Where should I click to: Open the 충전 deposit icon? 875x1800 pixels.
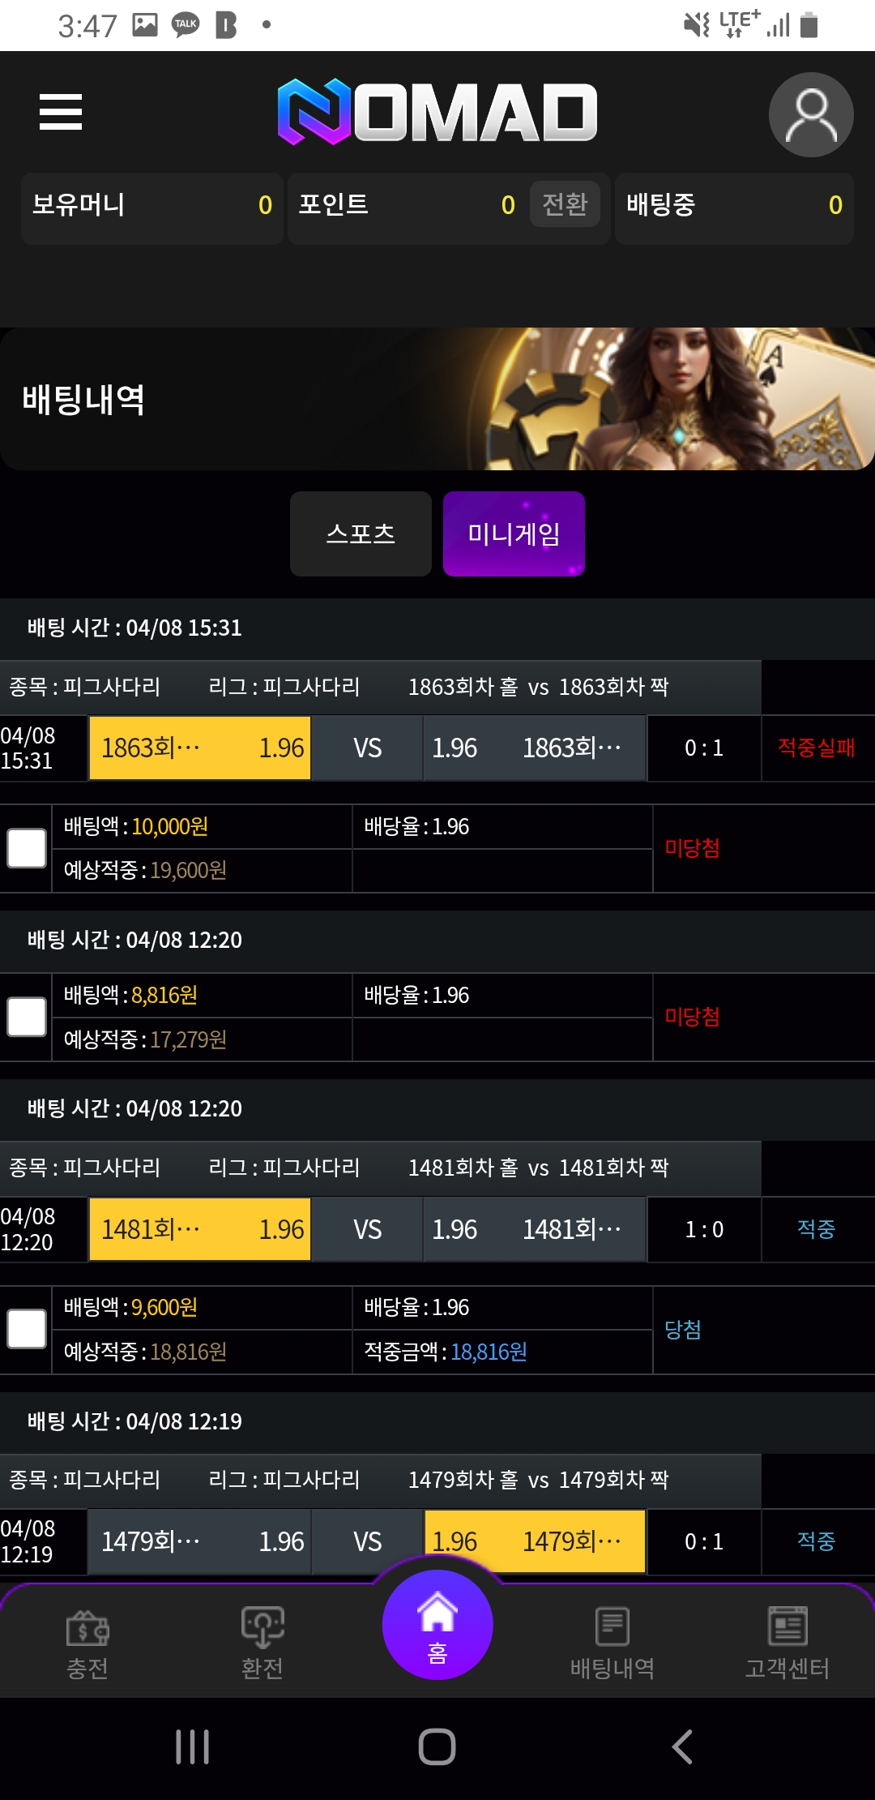click(87, 1643)
